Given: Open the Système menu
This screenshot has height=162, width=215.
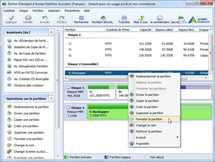Looking at the screenshot, I should [x=9, y=11].
